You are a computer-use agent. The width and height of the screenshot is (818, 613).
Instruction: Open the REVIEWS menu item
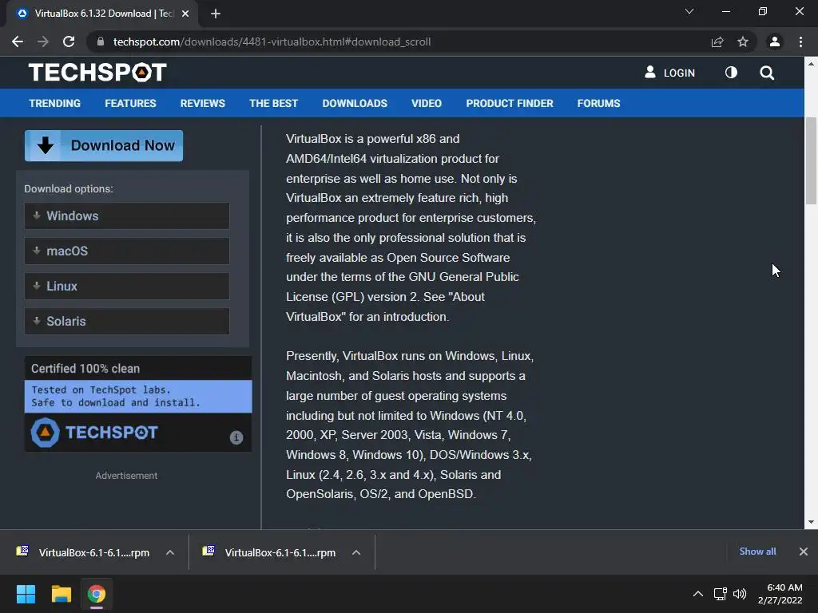pyautogui.click(x=202, y=103)
